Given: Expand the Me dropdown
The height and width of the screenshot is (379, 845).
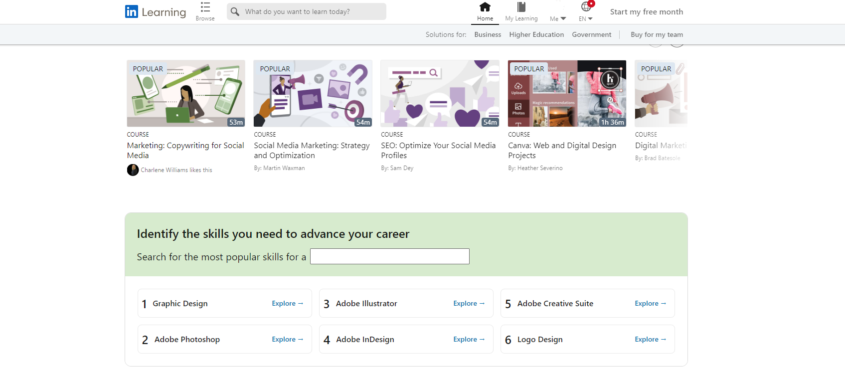Looking at the screenshot, I should 558,18.
